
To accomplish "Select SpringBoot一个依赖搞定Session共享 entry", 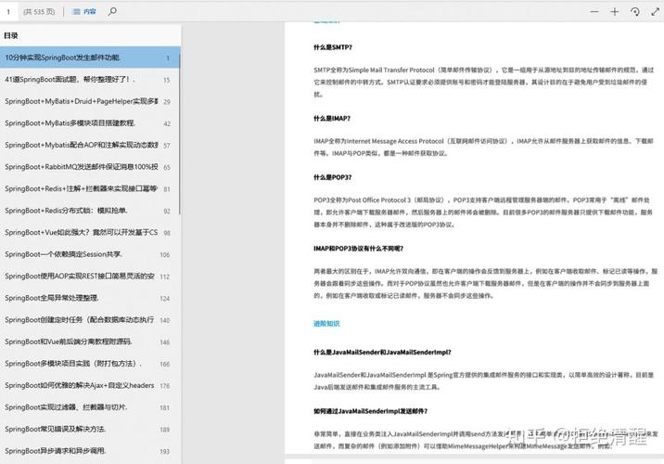I will point(90,254).
